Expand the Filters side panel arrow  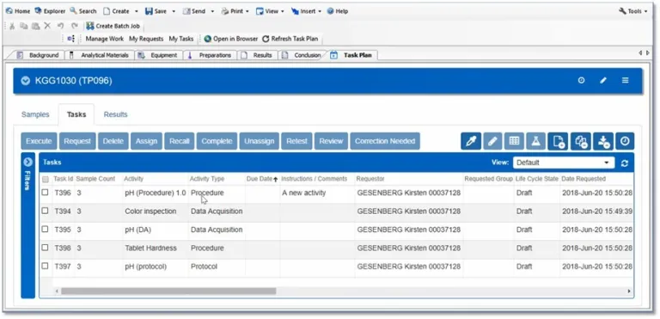[27, 162]
